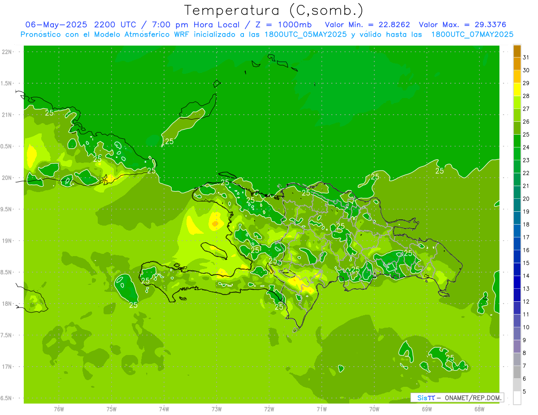Click the "69W" longitude axis label

click(427, 409)
